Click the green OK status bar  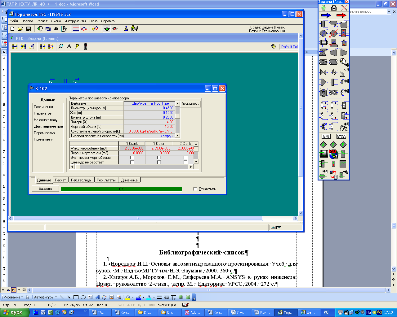122,189
